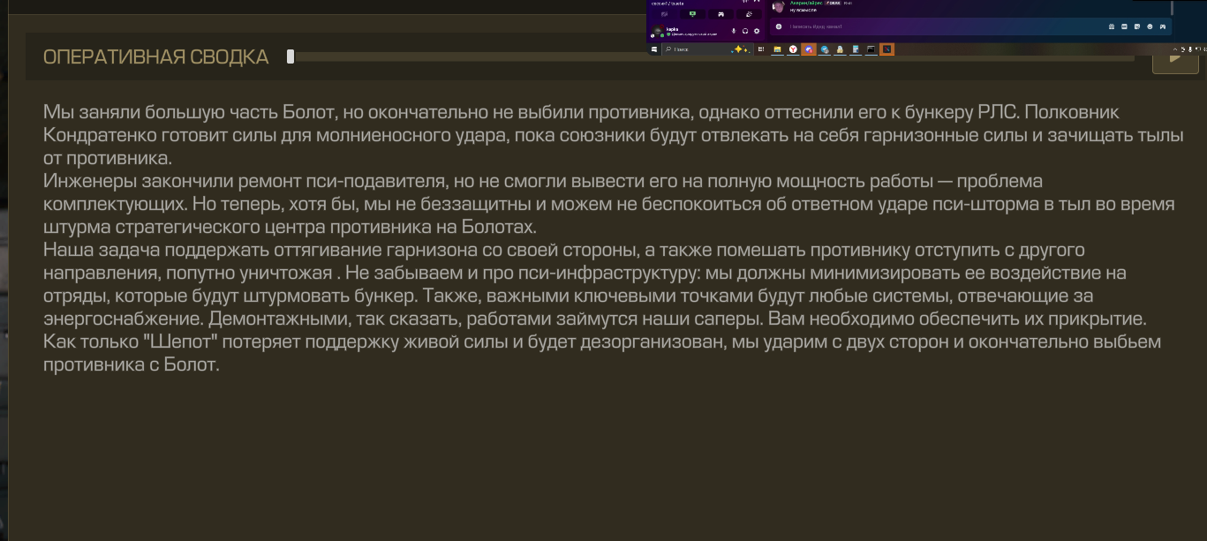Click the plus attach button in Discord chat
This screenshot has height=541, width=1207.
click(779, 26)
